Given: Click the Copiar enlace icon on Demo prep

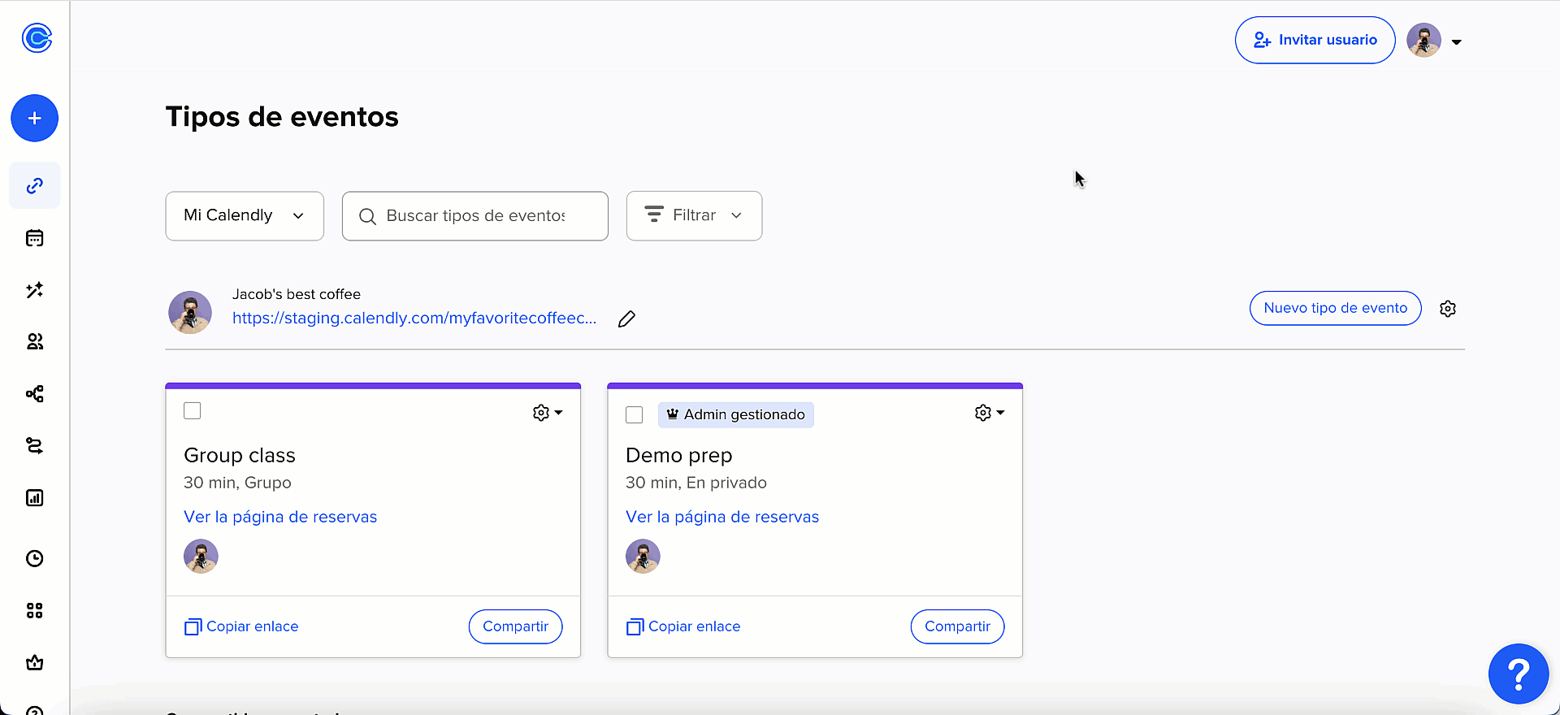Looking at the screenshot, I should [635, 626].
